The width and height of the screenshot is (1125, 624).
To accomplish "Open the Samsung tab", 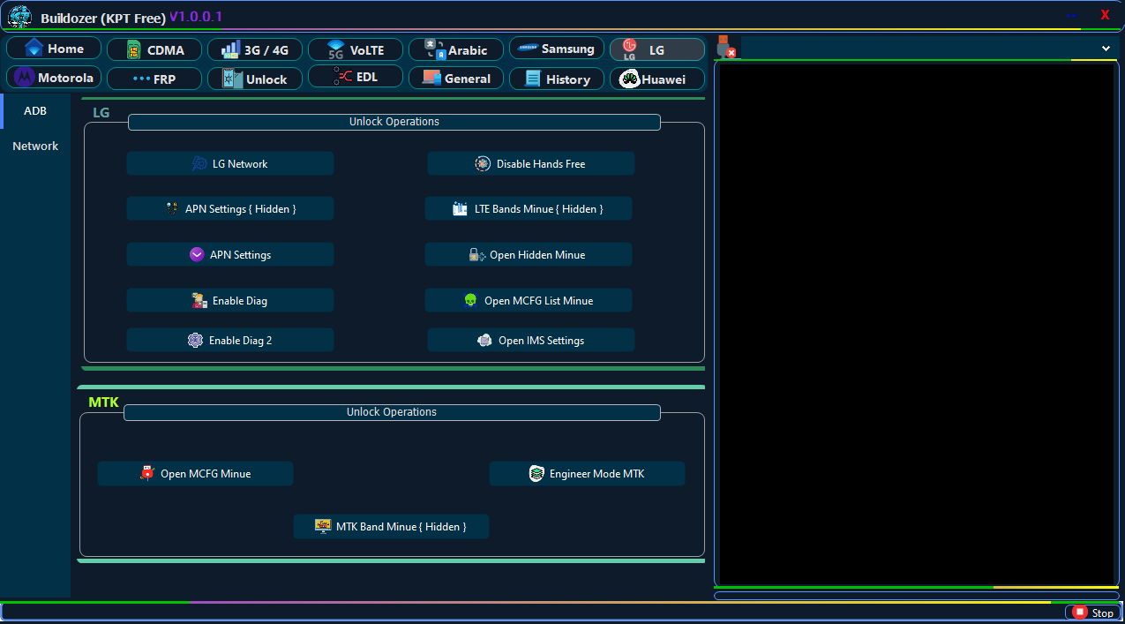I will point(557,49).
